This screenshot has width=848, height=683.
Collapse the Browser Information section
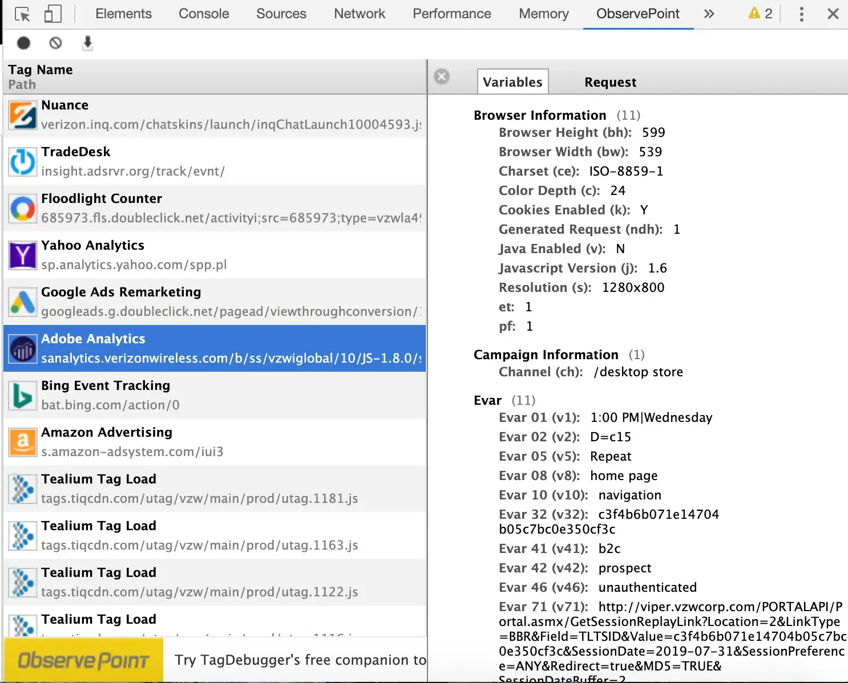pyautogui.click(x=539, y=115)
